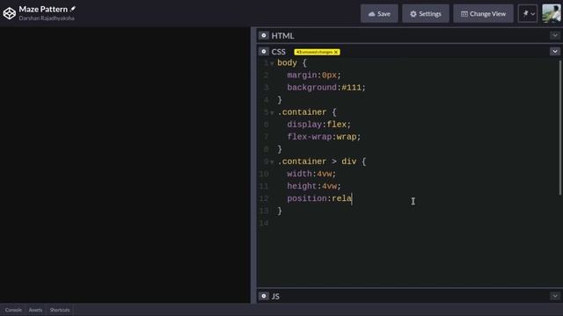
Task: Expand HTML panel dropdown arrow
Action: click(x=555, y=35)
